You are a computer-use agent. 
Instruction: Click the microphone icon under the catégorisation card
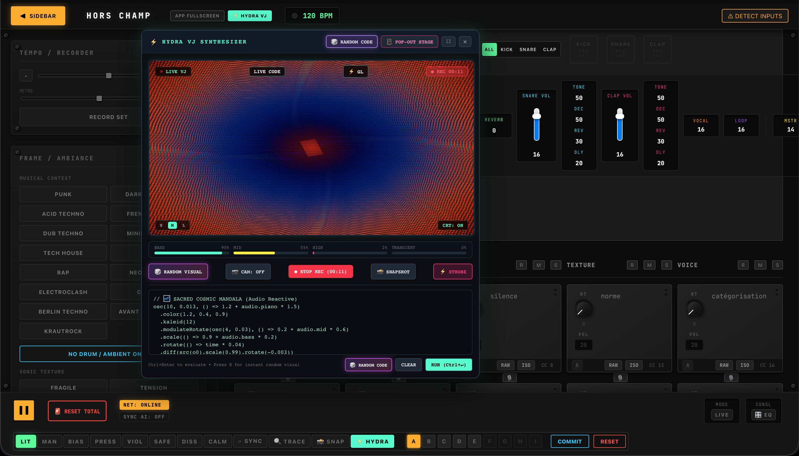point(731,377)
